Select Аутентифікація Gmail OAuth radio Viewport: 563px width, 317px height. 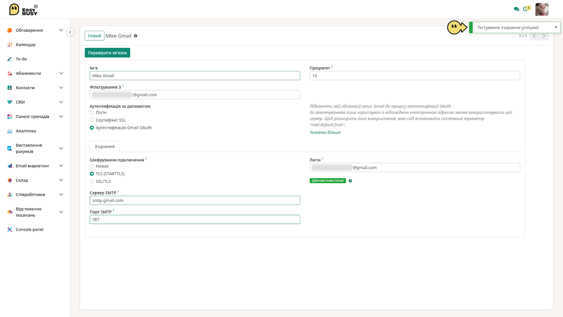[x=92, y=128]
